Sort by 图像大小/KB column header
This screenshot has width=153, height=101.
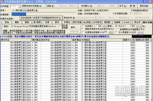(x=129, y=40)
